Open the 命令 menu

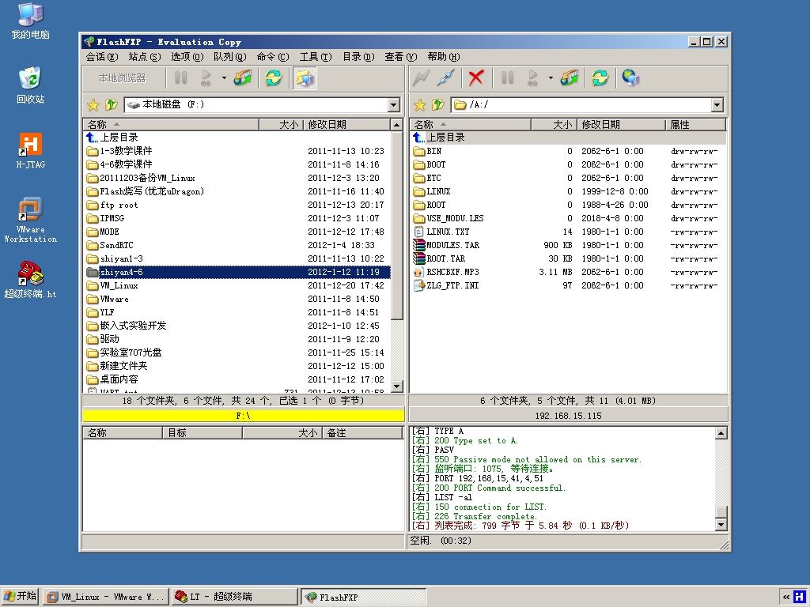tap(273, 57)
